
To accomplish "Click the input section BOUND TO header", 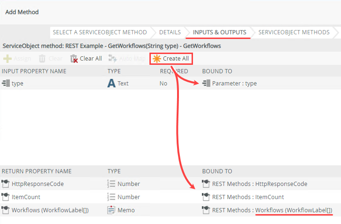I will 217,71.
